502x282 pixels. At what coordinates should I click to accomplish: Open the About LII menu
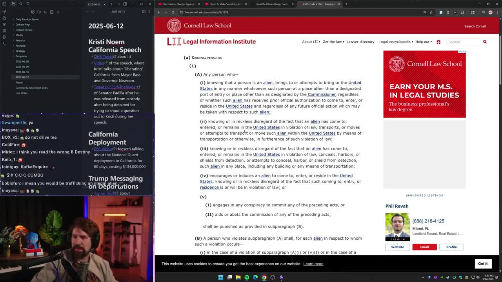tap(311, 42)
